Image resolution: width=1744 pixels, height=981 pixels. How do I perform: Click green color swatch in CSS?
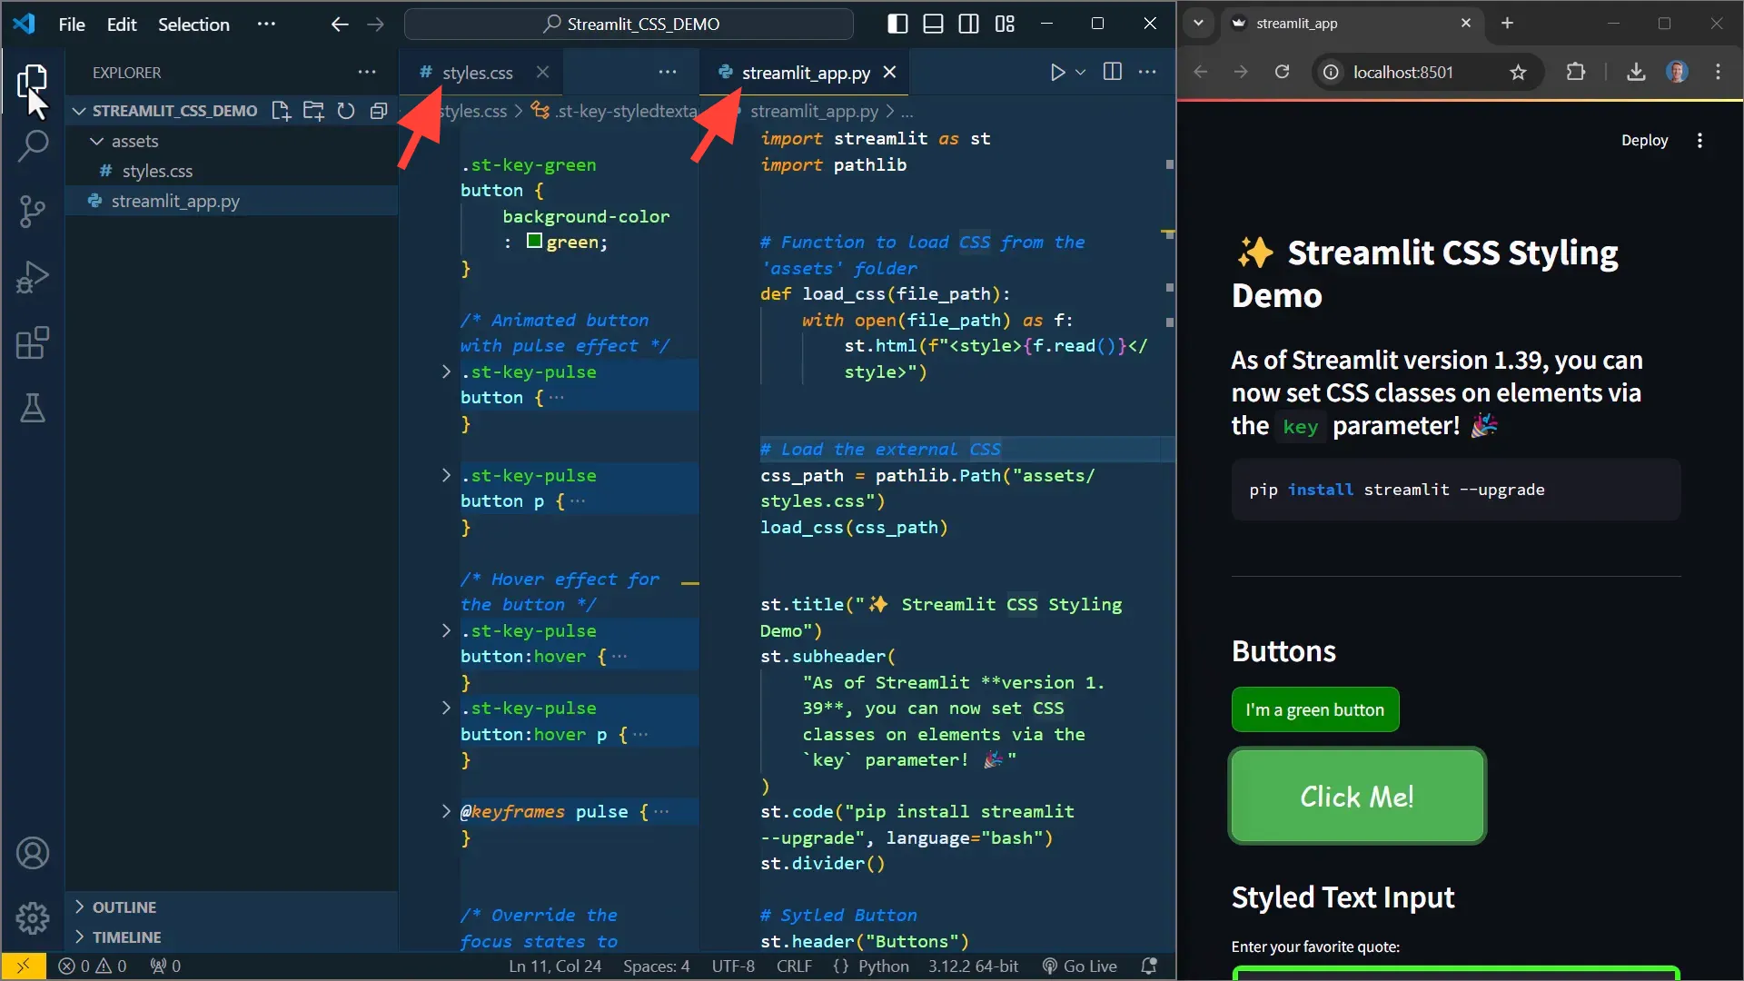point(535,242)
